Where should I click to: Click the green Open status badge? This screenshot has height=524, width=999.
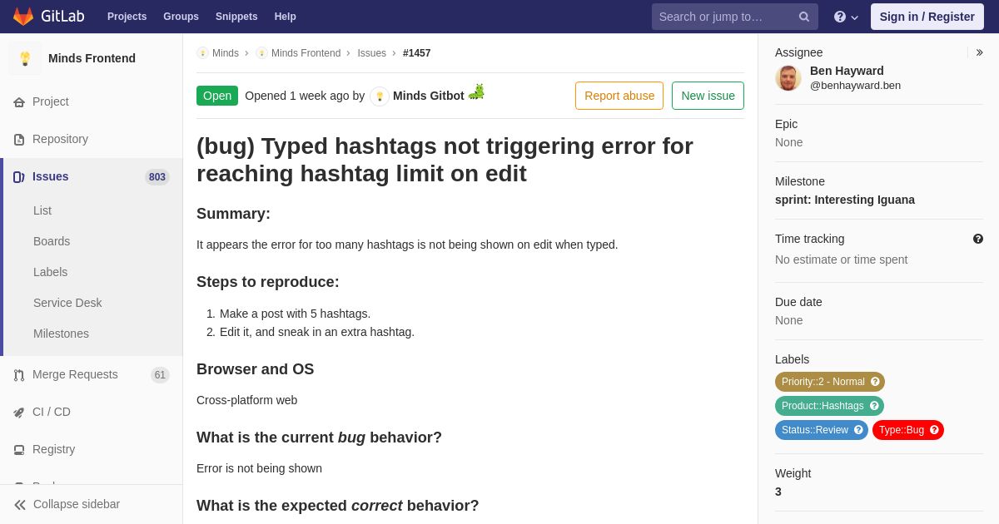[x=217, y=96]
